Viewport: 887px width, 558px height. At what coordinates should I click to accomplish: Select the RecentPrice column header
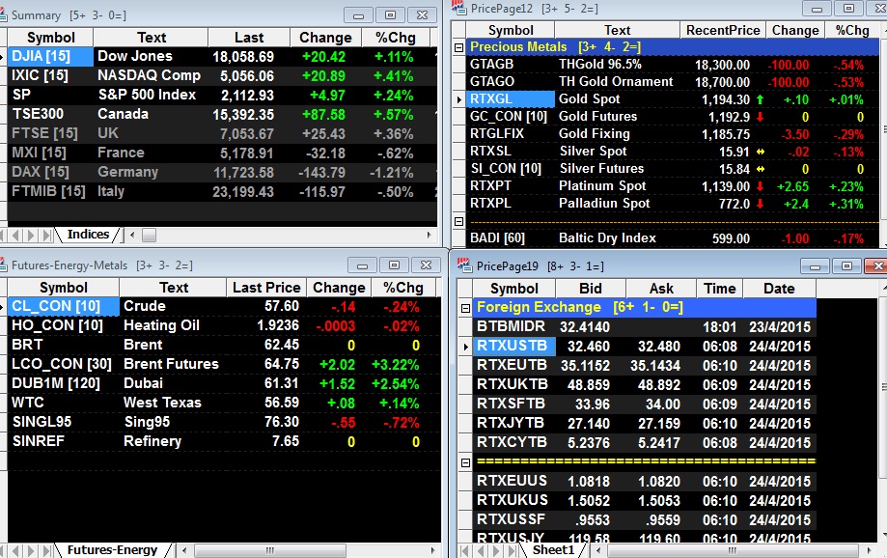723,30
